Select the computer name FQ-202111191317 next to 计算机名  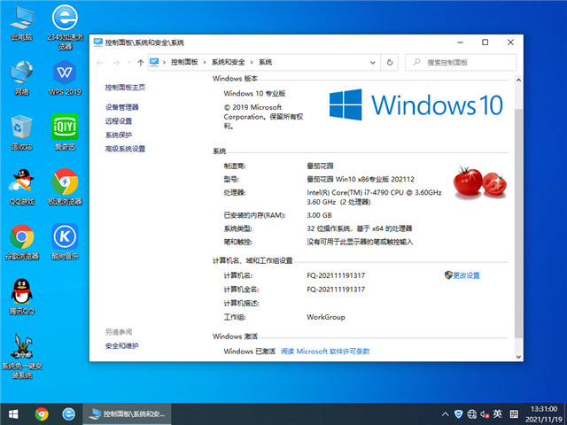336,275
